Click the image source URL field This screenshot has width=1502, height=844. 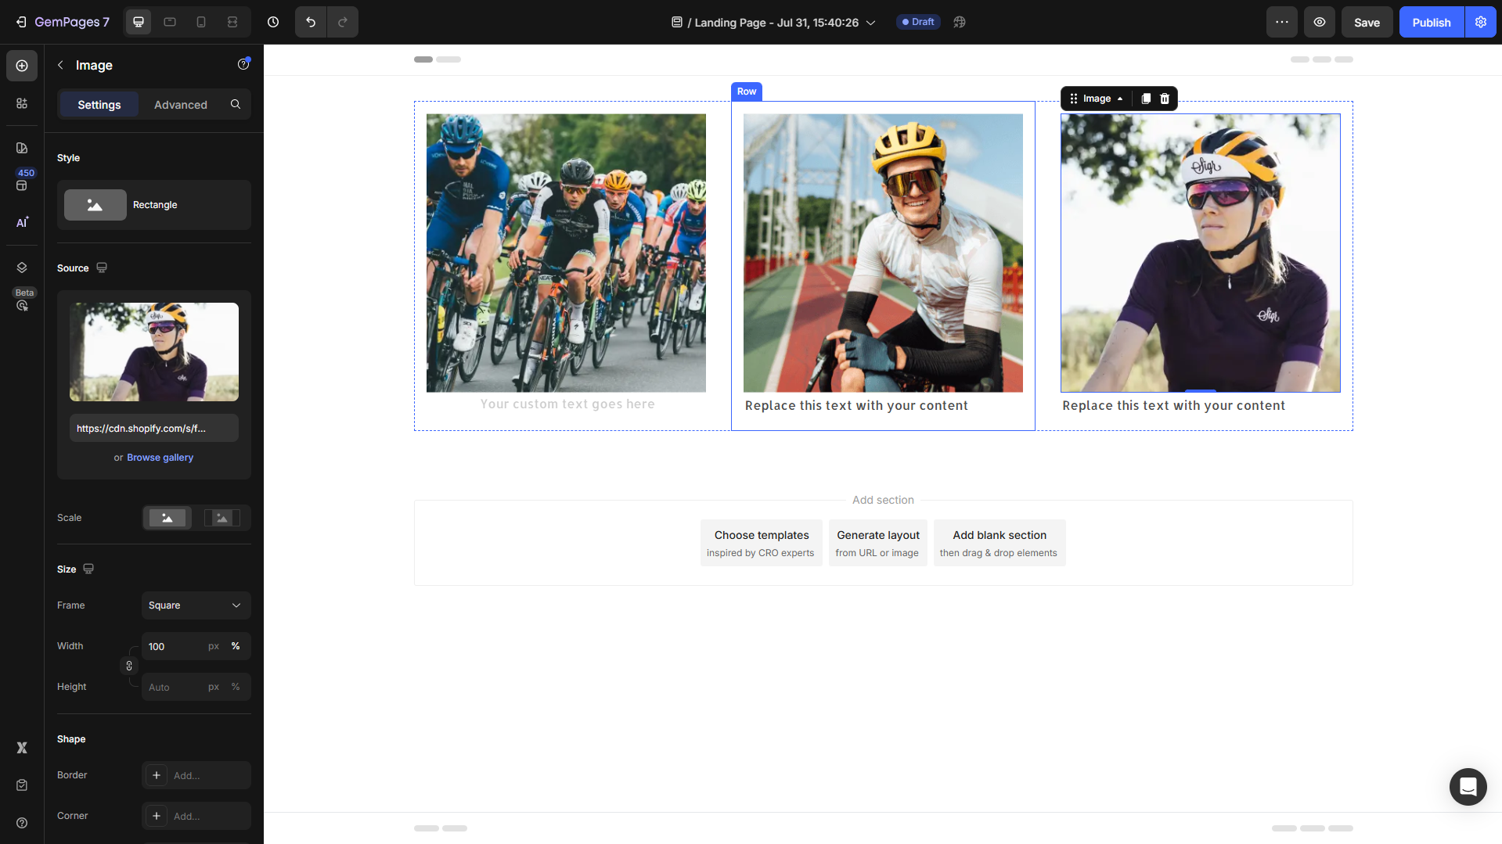point(154,429)
